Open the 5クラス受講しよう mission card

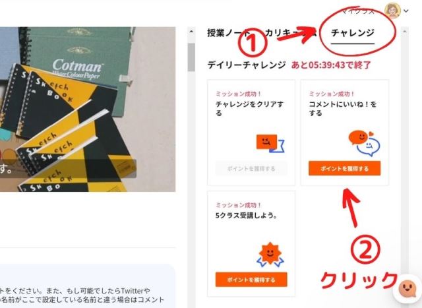(251, 243)
